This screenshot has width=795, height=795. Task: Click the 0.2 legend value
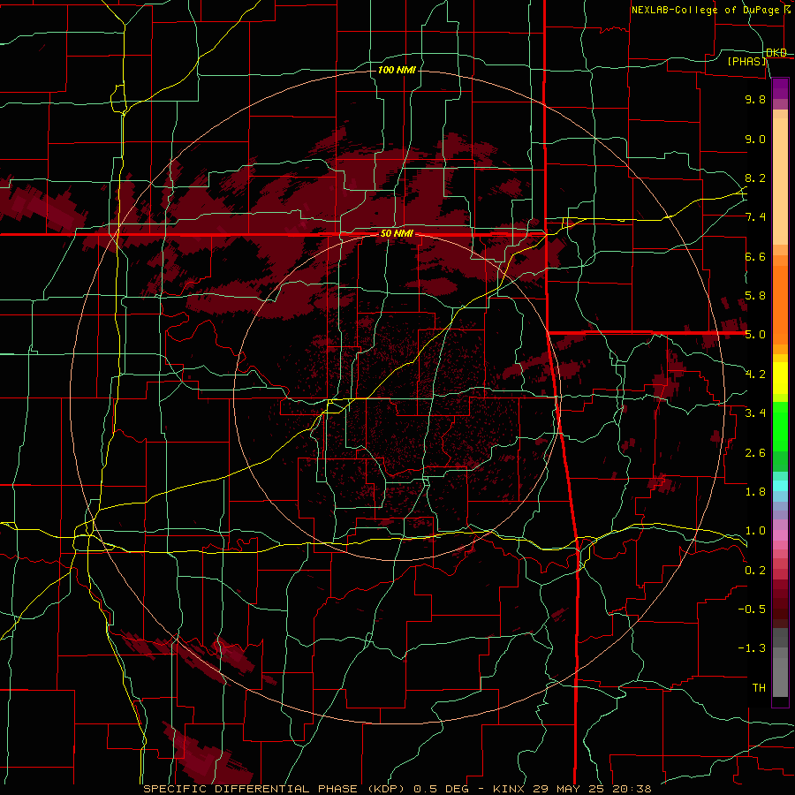click(x=755, y=571)
